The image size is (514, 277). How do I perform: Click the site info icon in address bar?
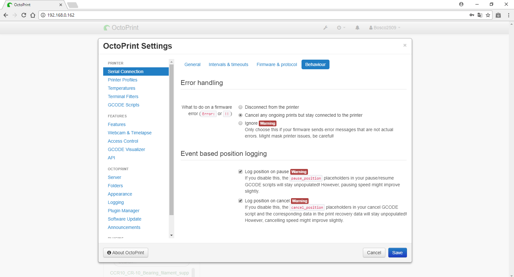(43, 15)
